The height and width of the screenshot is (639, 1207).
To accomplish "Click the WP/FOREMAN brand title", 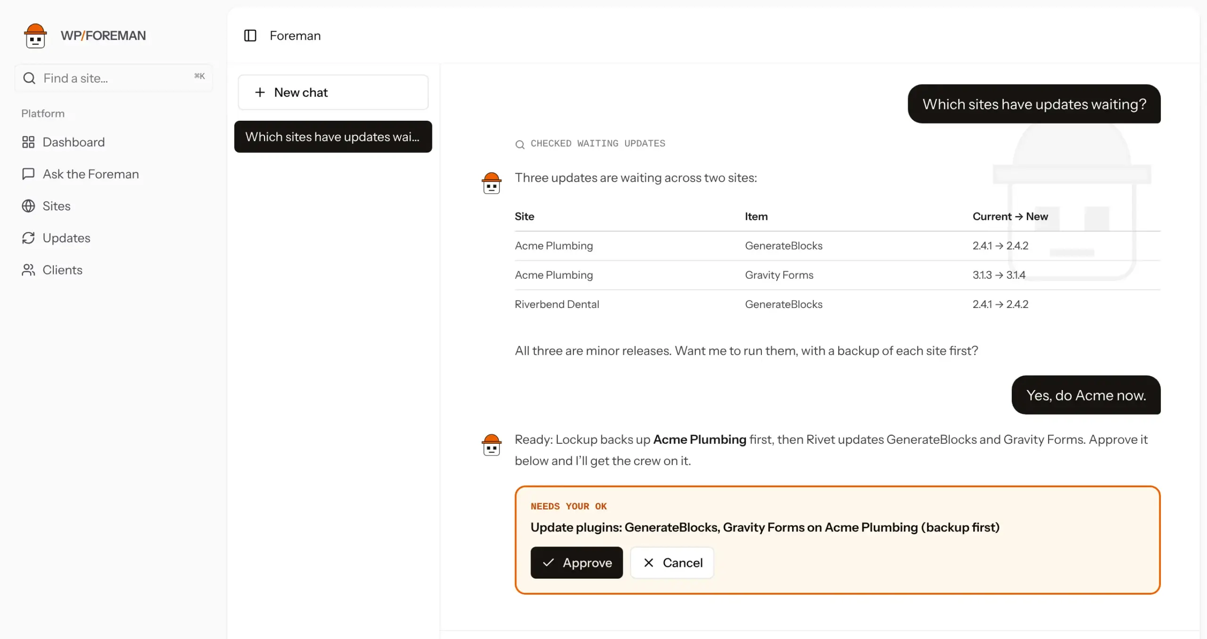I will 103,36.
